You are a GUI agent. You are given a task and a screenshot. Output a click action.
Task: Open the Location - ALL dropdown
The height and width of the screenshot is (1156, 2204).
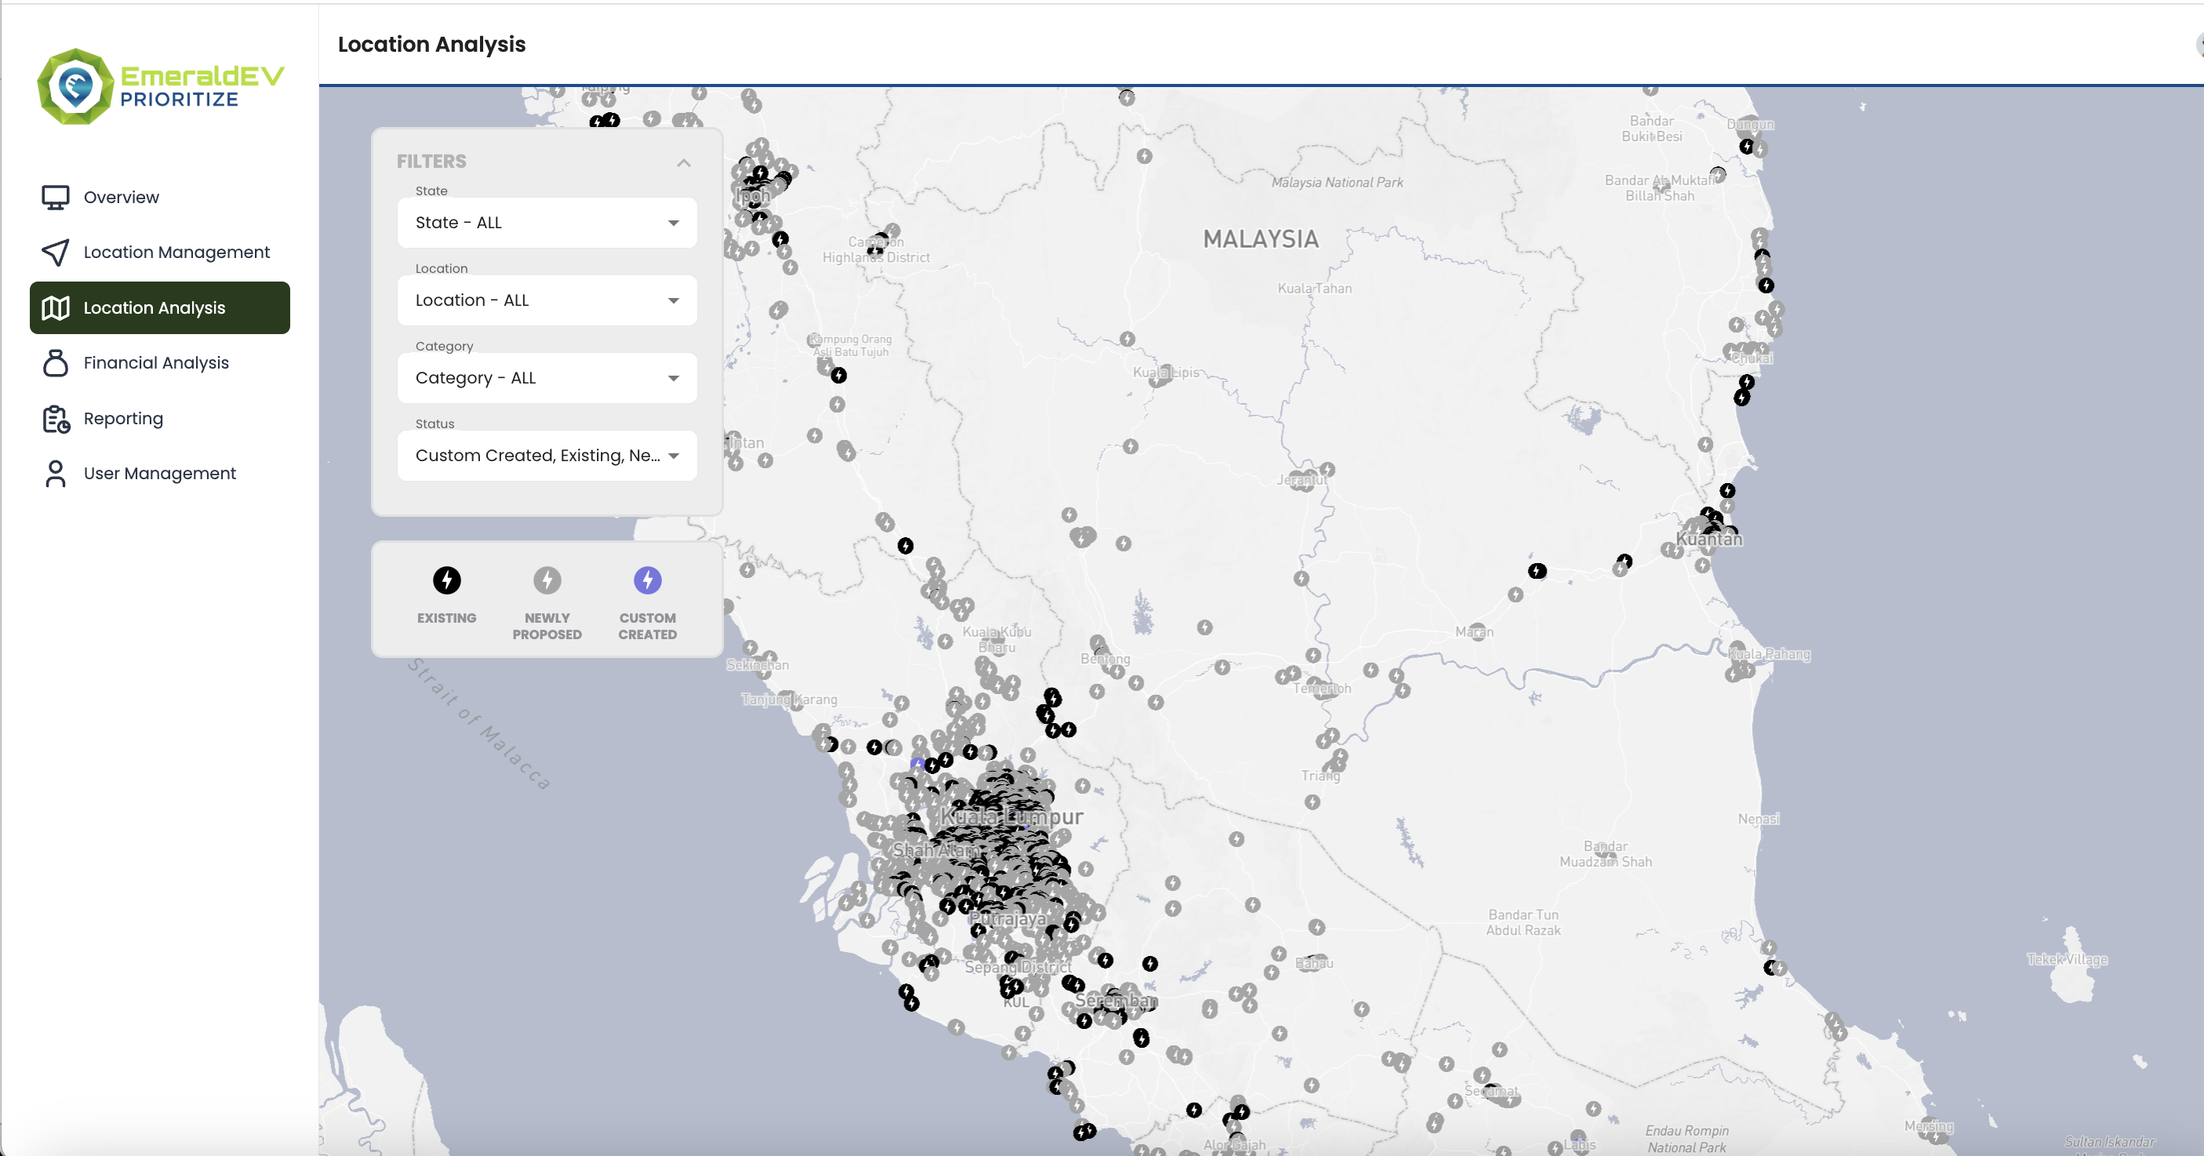(x=547, y=300)
